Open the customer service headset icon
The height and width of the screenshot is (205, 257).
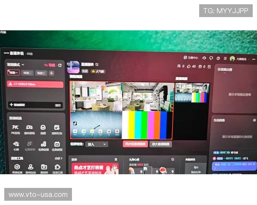point(204,58)
